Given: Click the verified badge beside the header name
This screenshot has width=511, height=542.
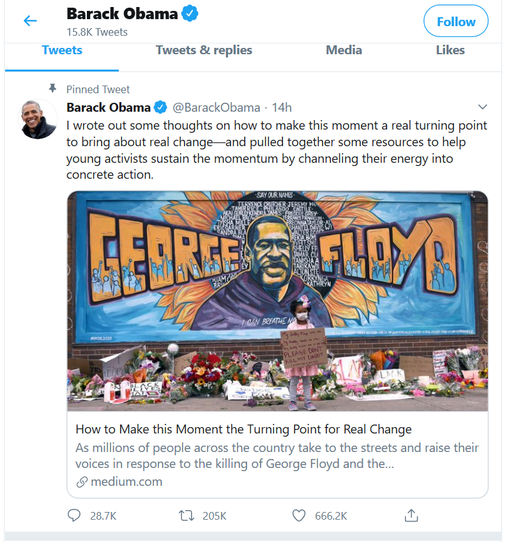Looking at the screenshot, I should click(x=190, y=13).
